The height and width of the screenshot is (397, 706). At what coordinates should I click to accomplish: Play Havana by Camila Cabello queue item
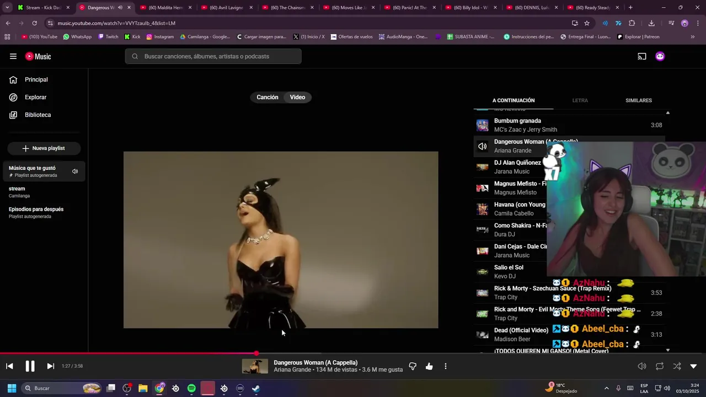point(510,209)
